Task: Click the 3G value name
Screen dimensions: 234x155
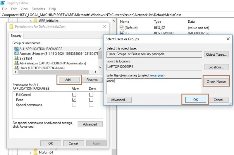Action: click(127, 33)
